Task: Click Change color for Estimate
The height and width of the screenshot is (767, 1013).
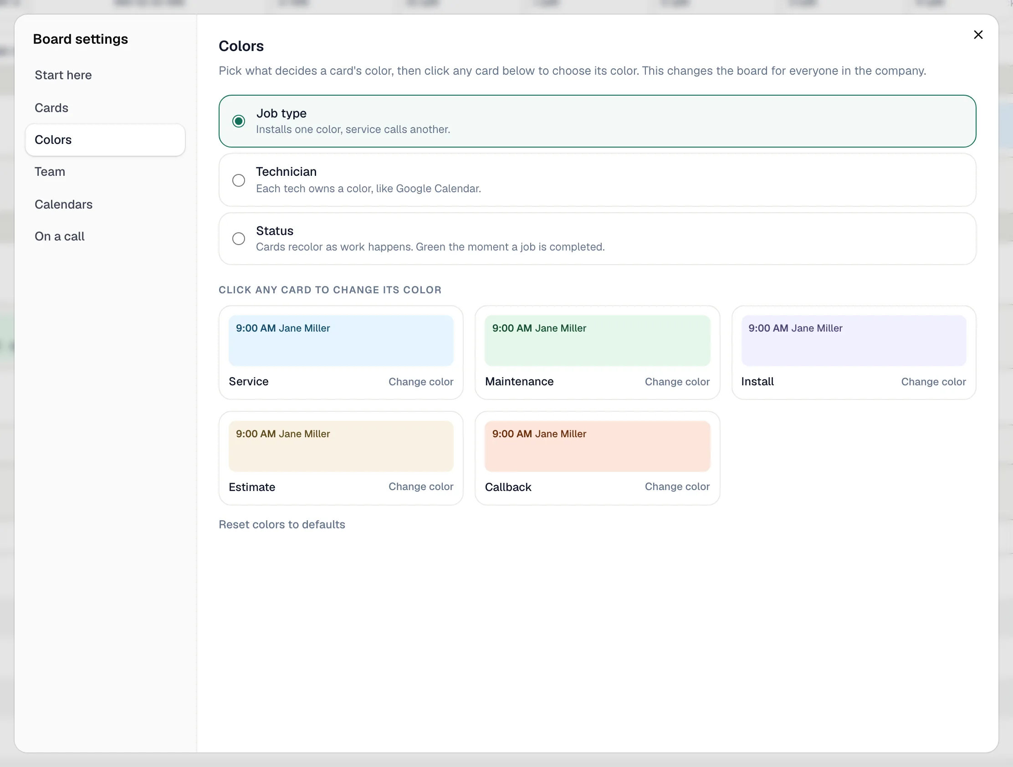Action: point(421,486)
